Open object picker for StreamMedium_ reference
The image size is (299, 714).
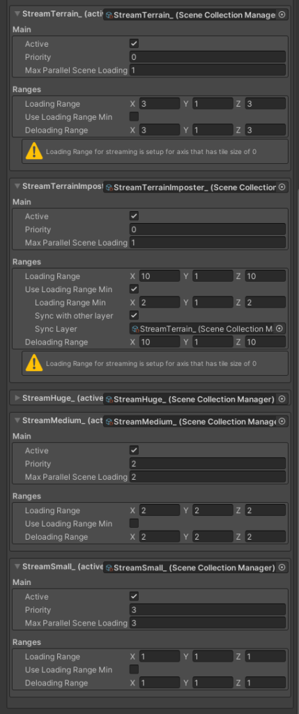pyautogui.click(x=282, y=421)
